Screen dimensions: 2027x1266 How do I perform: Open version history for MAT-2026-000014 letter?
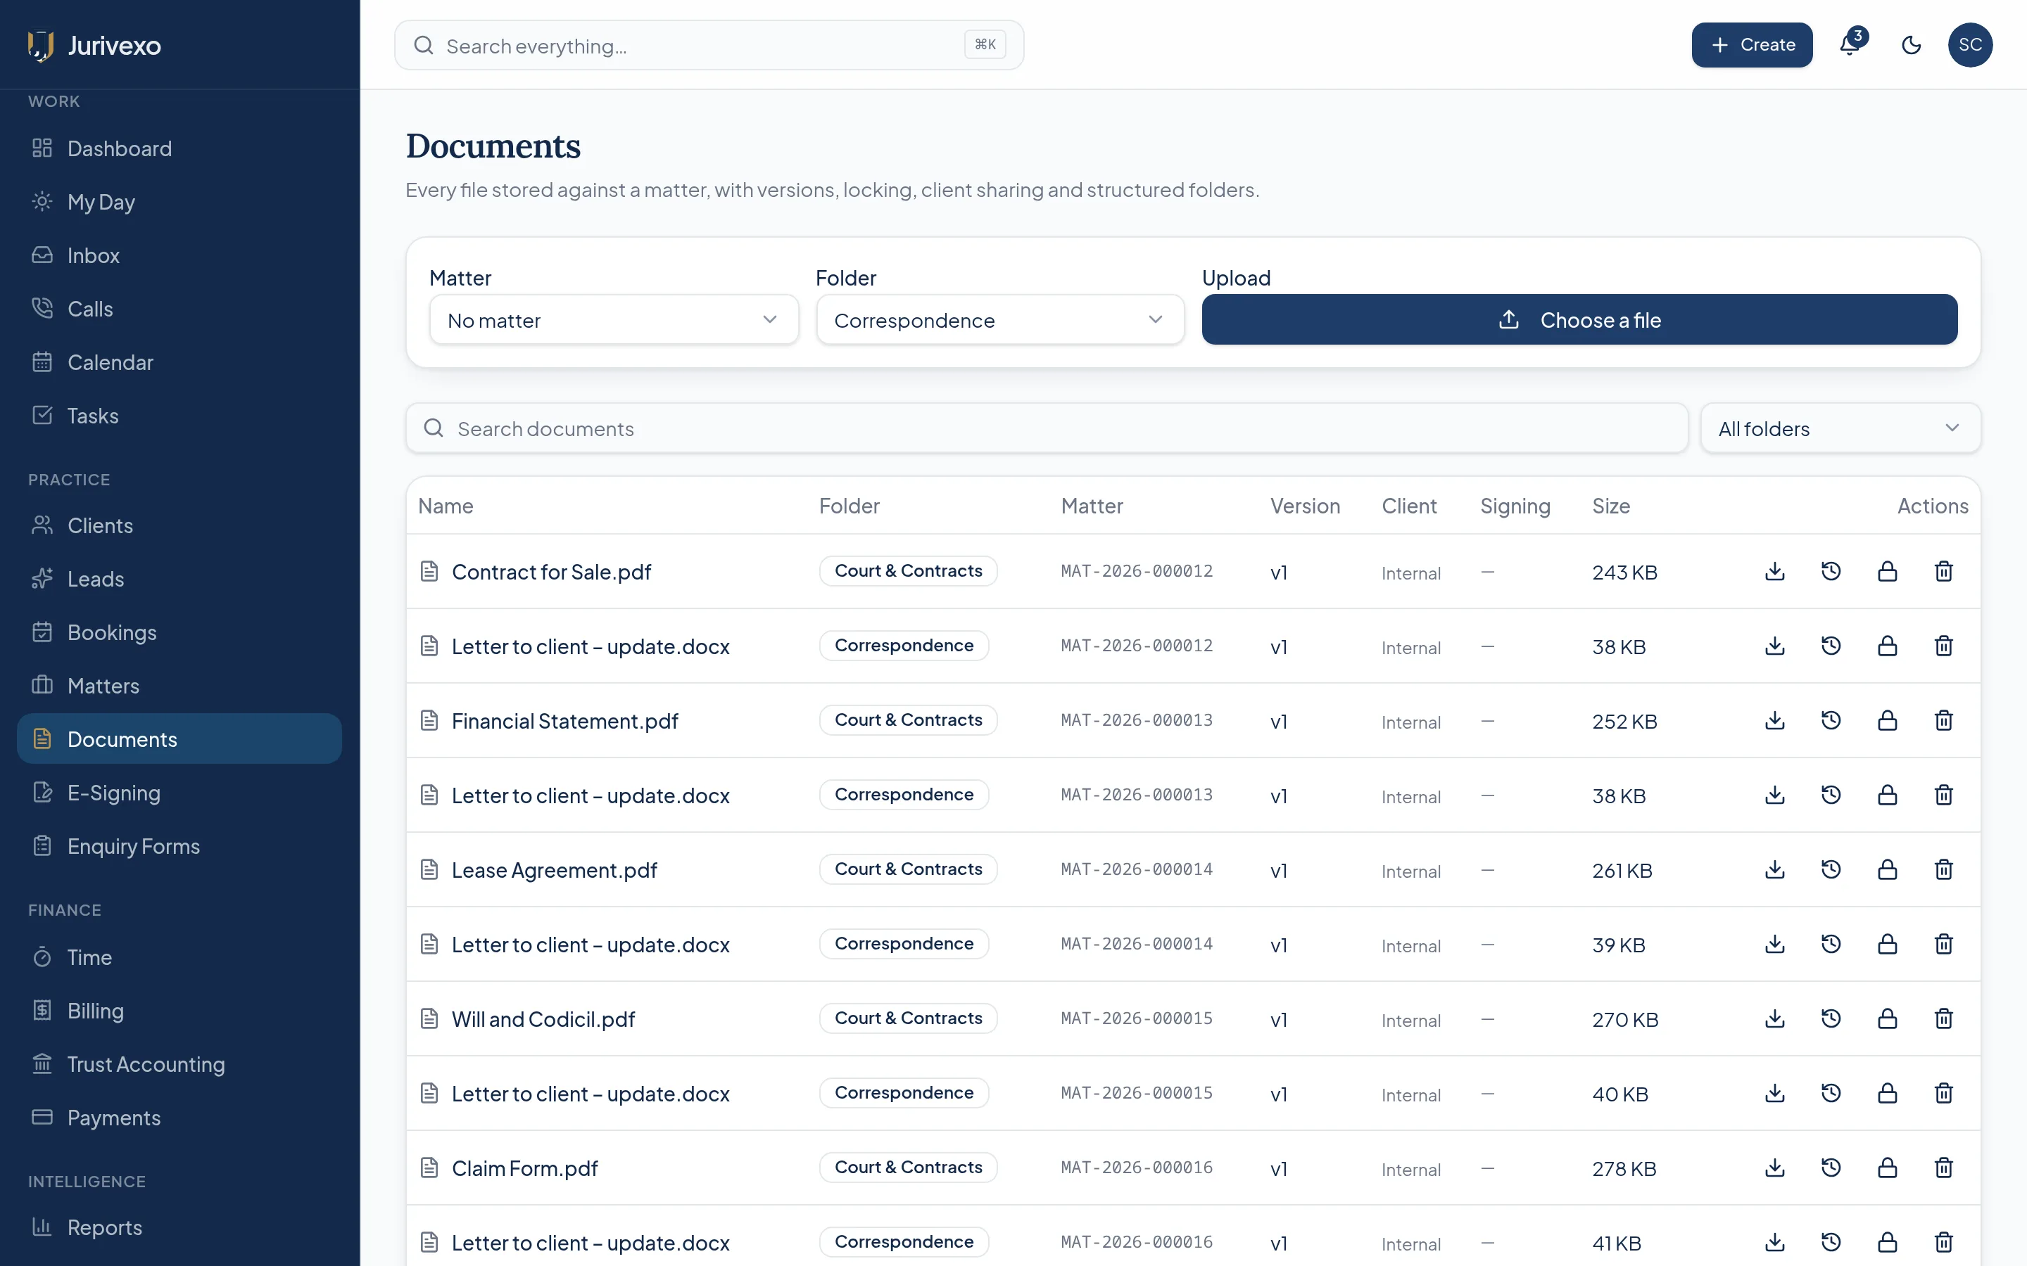[x=1831, y=944]
